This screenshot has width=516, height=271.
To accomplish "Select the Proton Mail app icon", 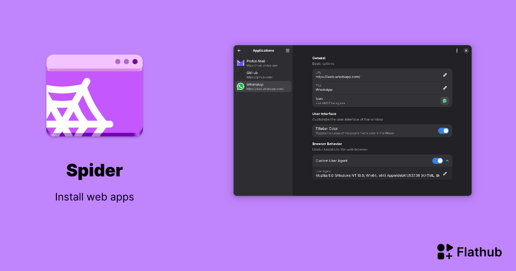I will coord(240,63).
